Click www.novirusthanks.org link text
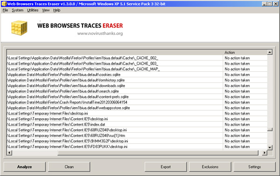 coord(100,34)
